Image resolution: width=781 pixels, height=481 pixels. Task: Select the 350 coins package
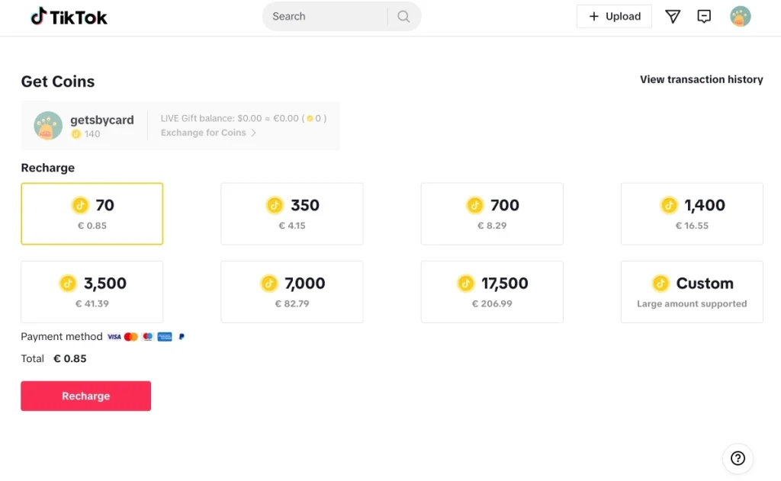point(292,214)
